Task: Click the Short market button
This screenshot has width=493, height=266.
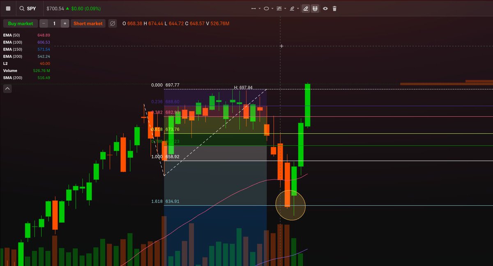Action: click(88, 23)
